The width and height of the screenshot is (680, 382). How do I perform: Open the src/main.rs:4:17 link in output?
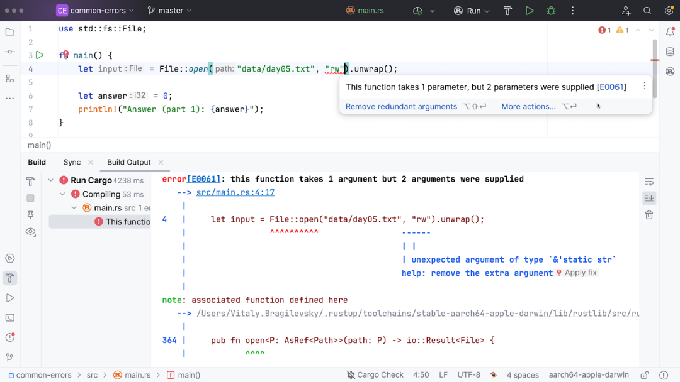(235, 192)
